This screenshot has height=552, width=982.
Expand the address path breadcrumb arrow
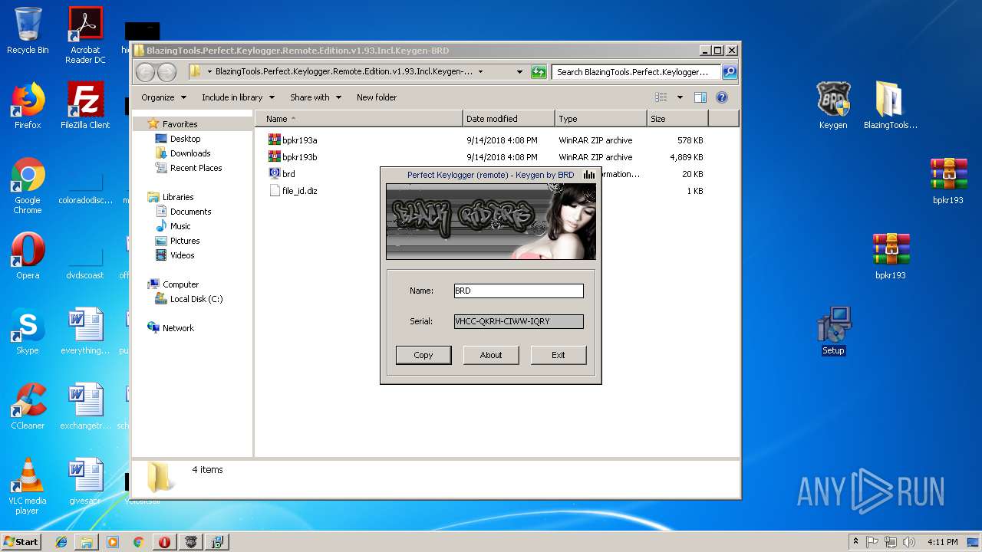(480, 72)
